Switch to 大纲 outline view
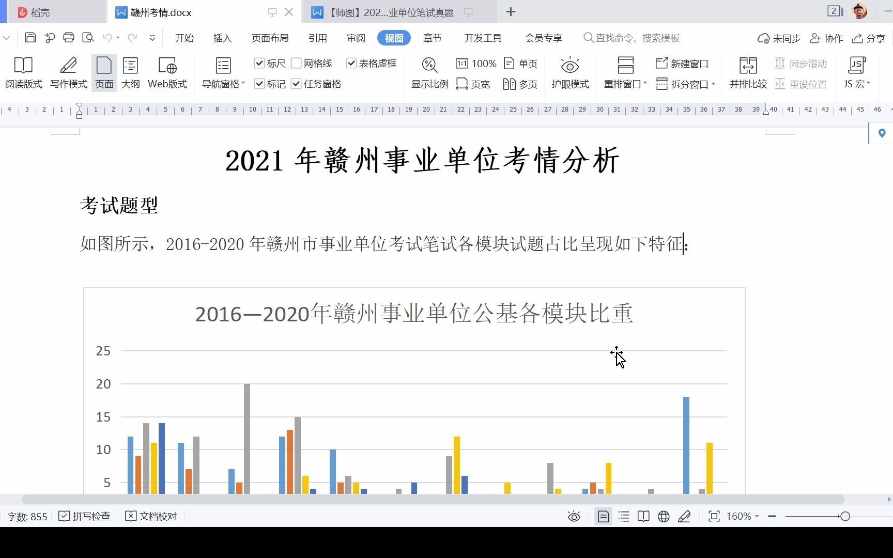The image size is (893, 558). (130, 73)
